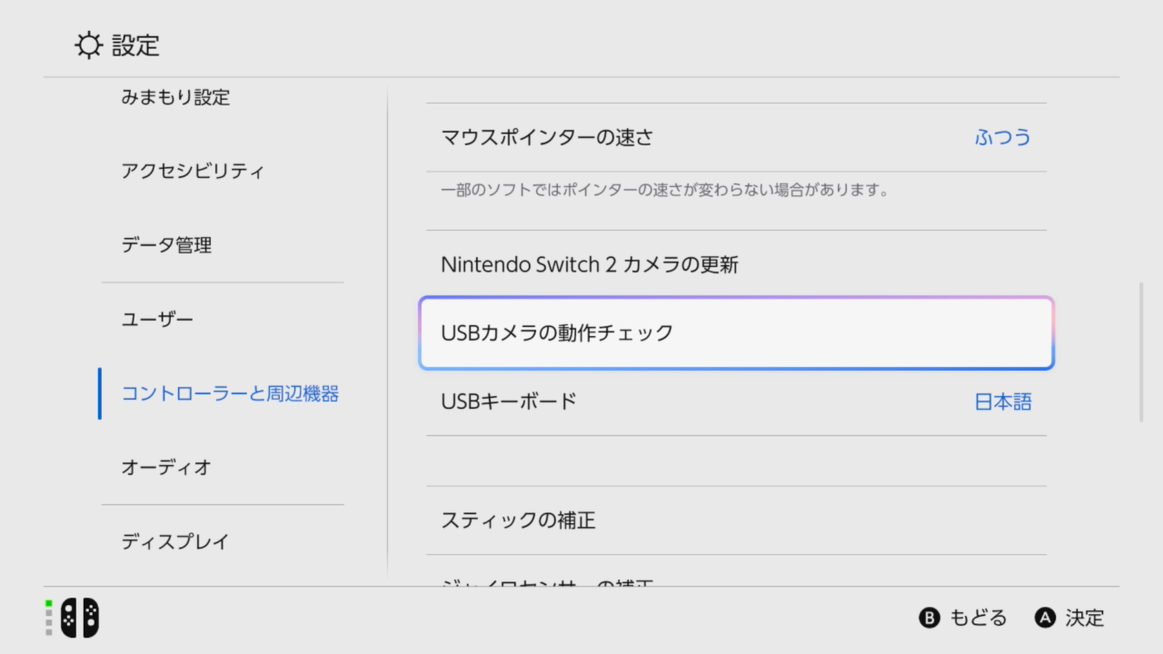Click the settings gear icon in header
Viewport: 1163px width, 654px height.
[x=88, y=45]
